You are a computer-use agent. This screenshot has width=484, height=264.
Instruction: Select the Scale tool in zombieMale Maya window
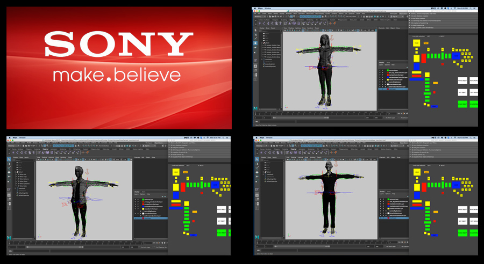coord(257,181)
